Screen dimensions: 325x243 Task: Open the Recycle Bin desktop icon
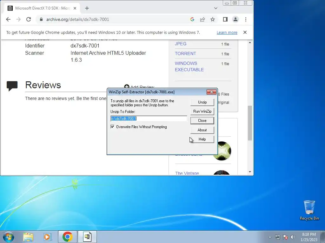pyautogui.click(x=309, y=210)
